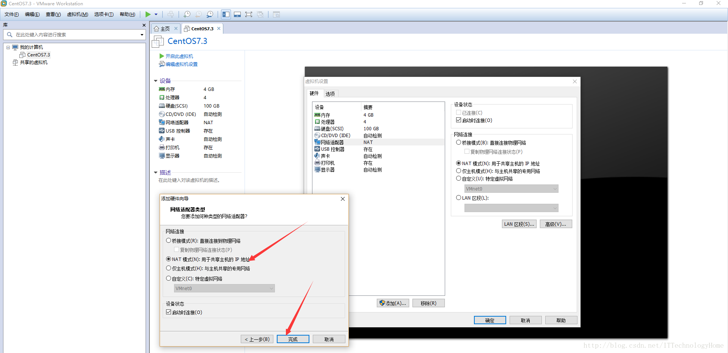Viewport: 728px width, 353px height.
Task: Close the 库 library panel
Action: pyautogui.click(x=144, y=25)
